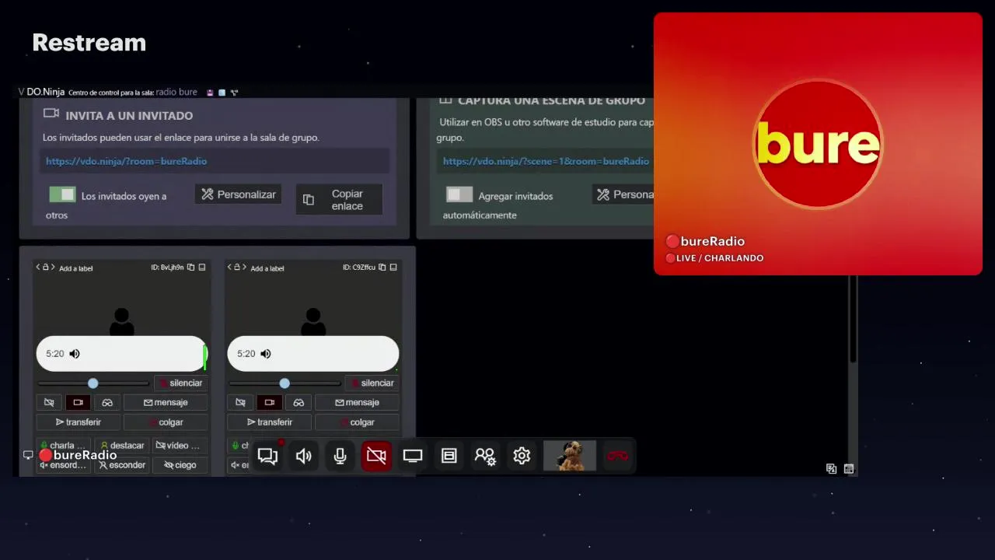This screenshot has width=995, height=560.
Task: Adjust the volume slider for guest C9Zffcu
Action: click(x=285, y=383)
